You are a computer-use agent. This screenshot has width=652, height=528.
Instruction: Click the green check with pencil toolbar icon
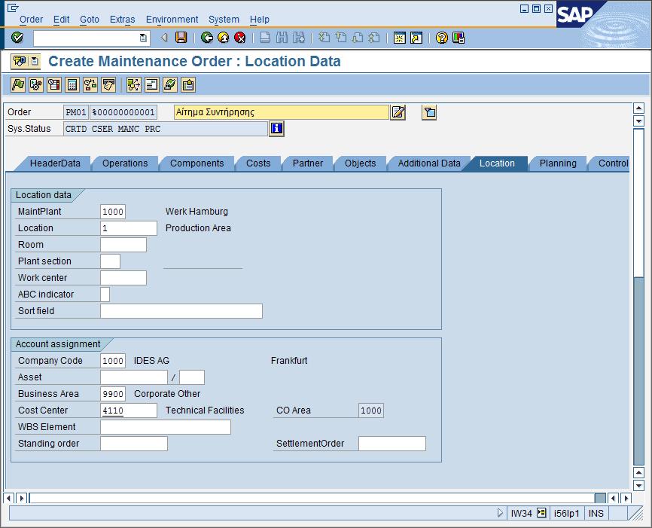(x=169, y=85)
